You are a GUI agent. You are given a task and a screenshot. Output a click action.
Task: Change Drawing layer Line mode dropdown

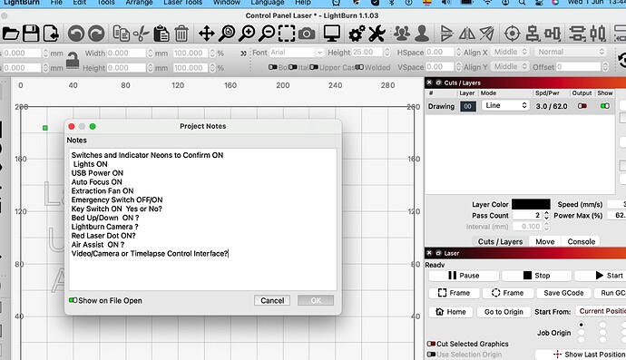pyautogui.click(x=506, y=105)
